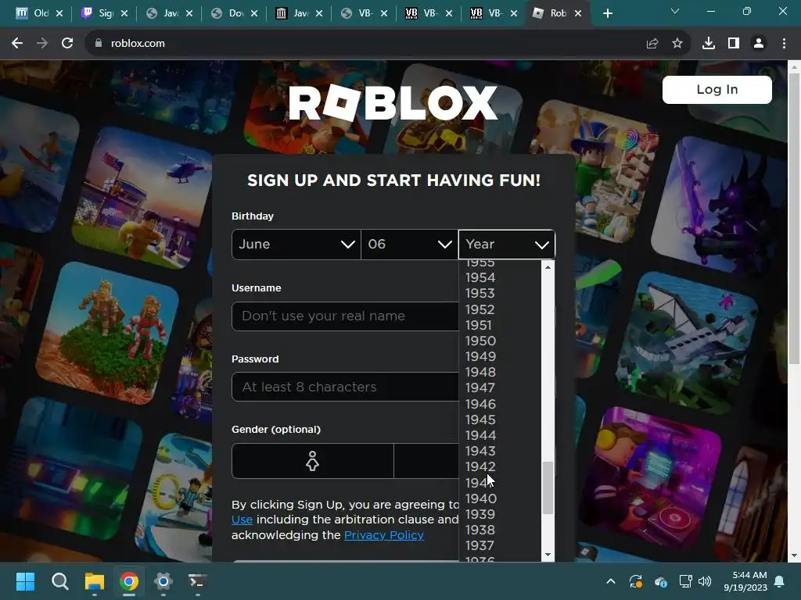
Task: Click the Log In button
Action: pos(717,90)
